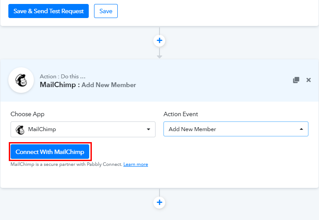Click 'MailChimp is a secure partner' text
The height and width of the screenshot is (220, 319).
tap(66, 165)
